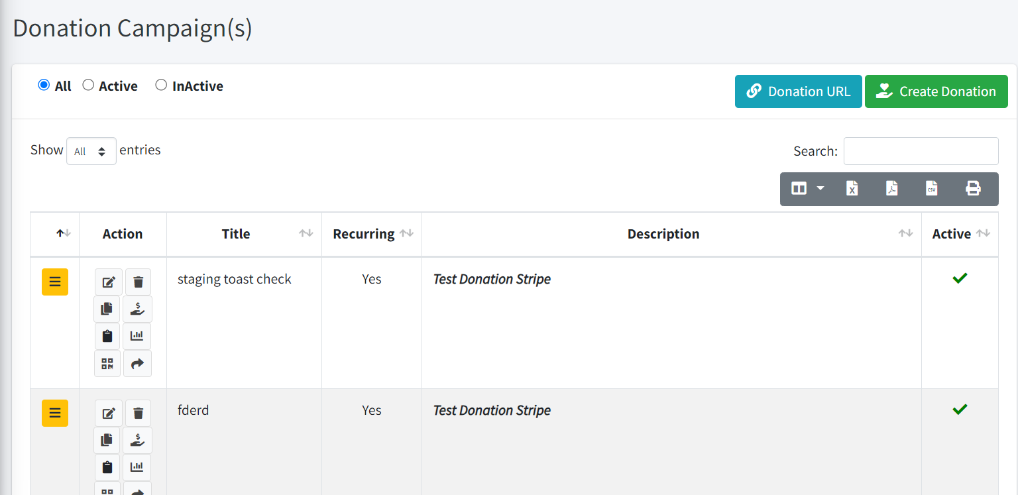Open donate hand icon for staging toast check
1018x495 pixels.
[137, 309]
